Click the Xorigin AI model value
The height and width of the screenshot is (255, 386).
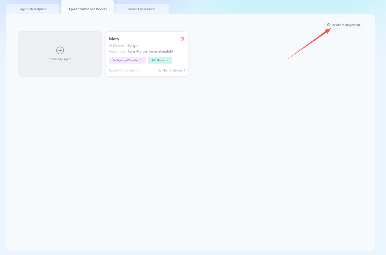click(133, 46)
